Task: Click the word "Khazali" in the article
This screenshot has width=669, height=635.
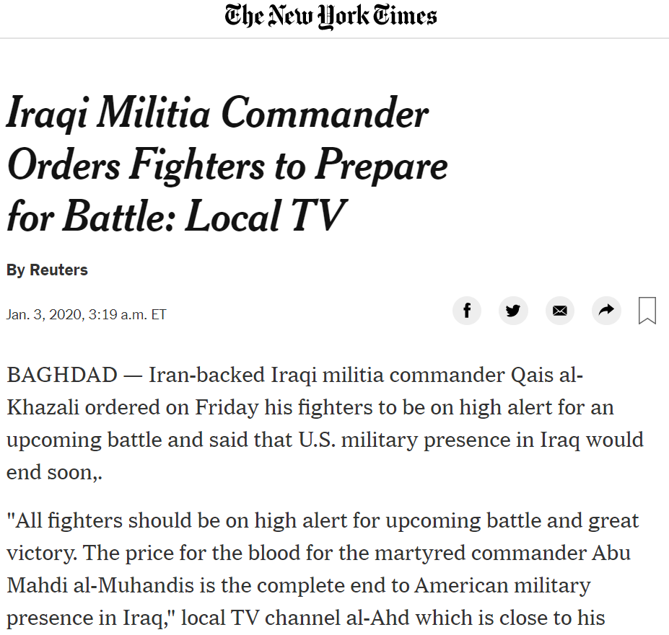Action: coord(43,407)
